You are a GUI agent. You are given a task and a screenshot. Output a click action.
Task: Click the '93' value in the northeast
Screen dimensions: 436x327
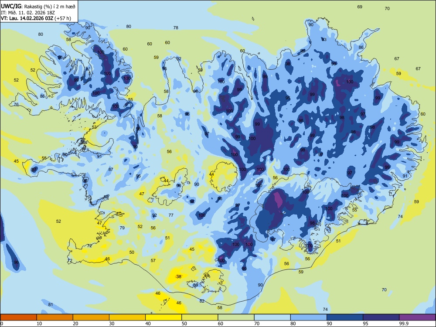pos(324,40)
